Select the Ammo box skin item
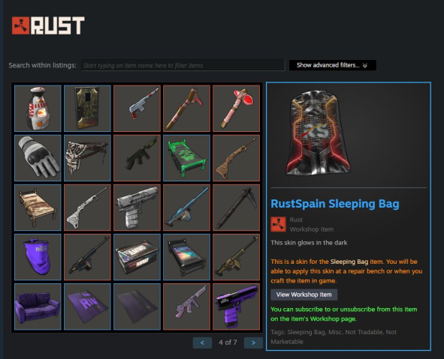Viewport: 444px width, 359px height. coord(137,257)
